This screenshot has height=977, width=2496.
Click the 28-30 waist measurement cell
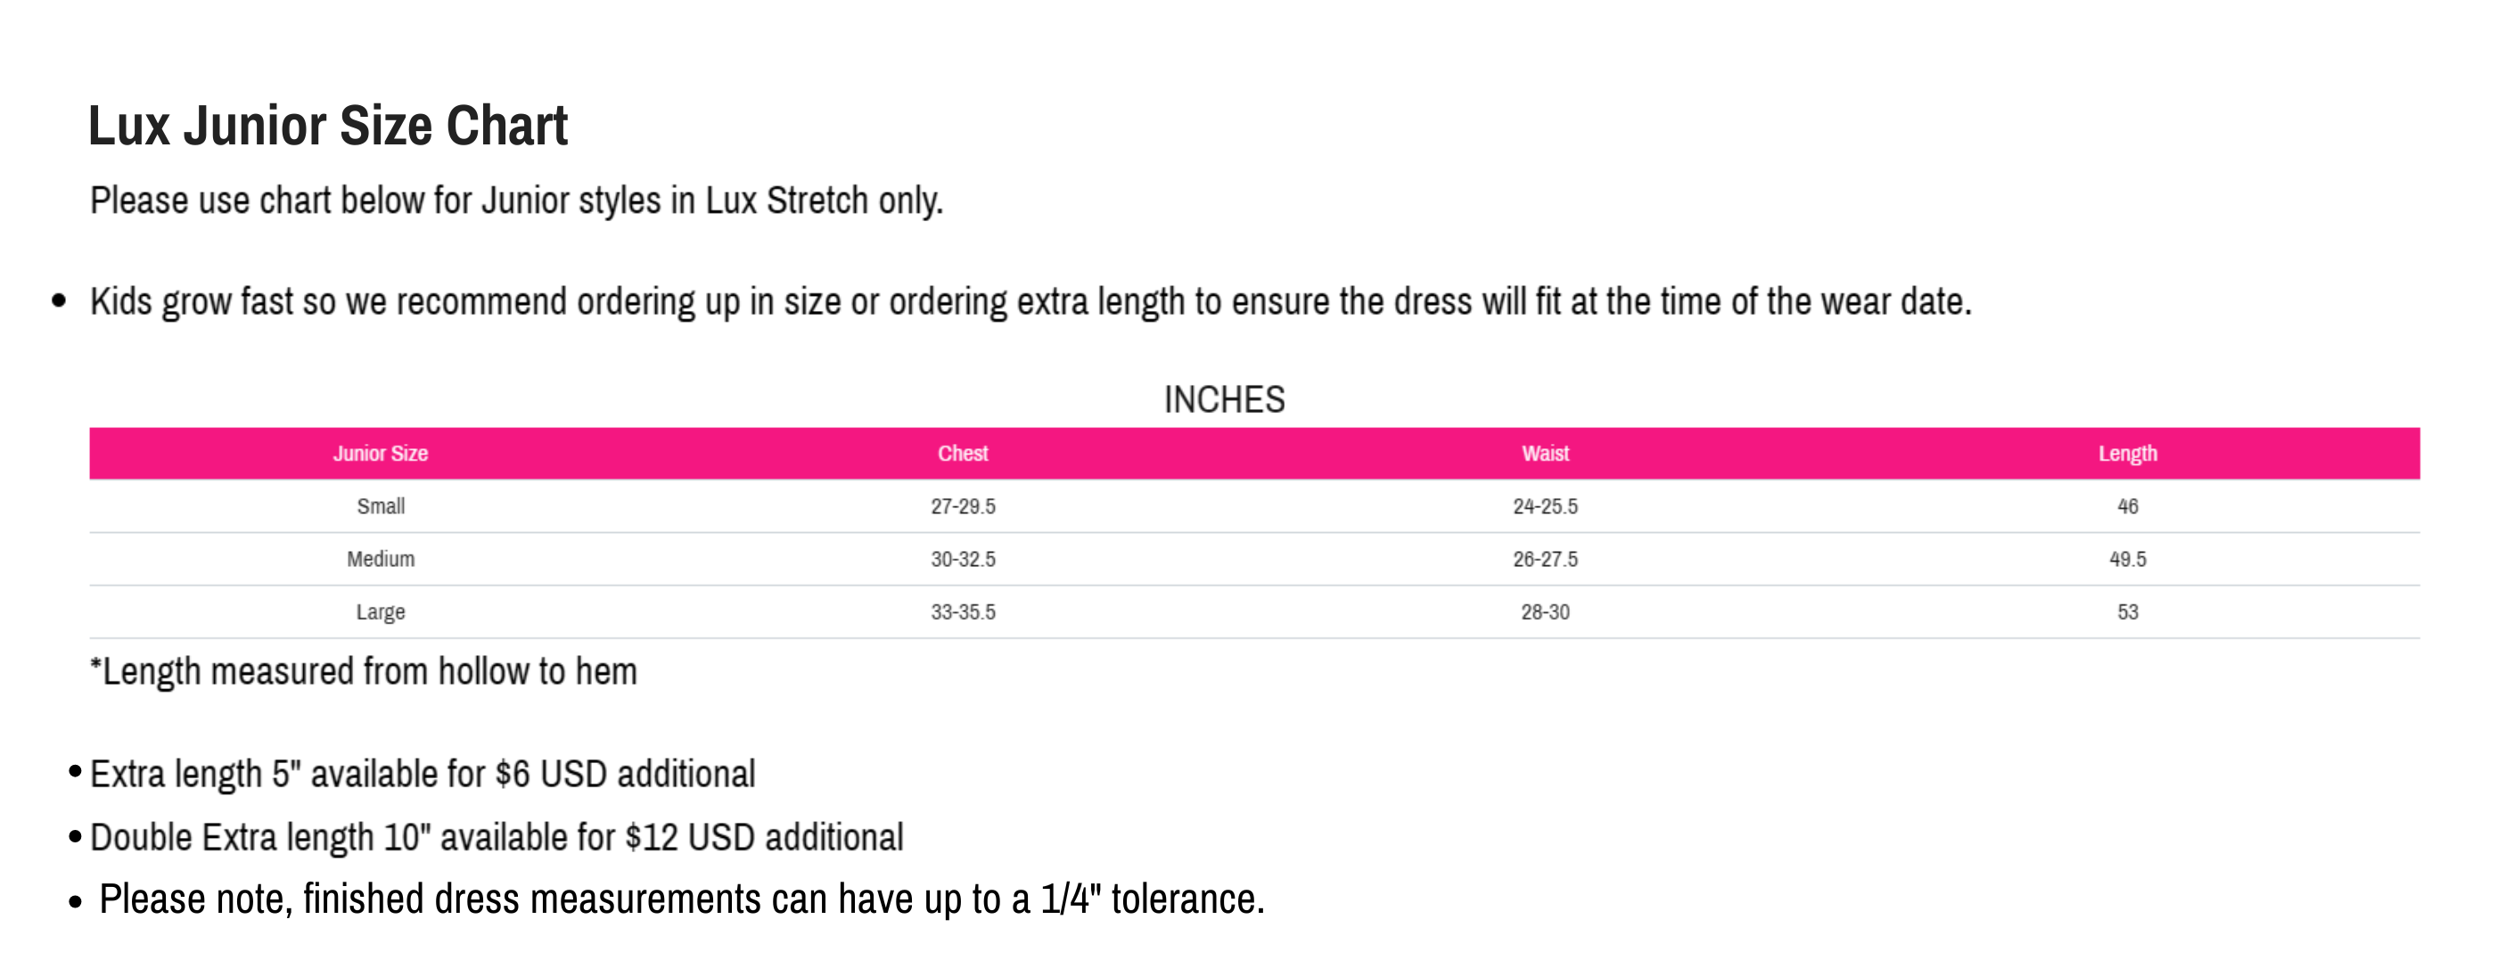coord(1545,612)
